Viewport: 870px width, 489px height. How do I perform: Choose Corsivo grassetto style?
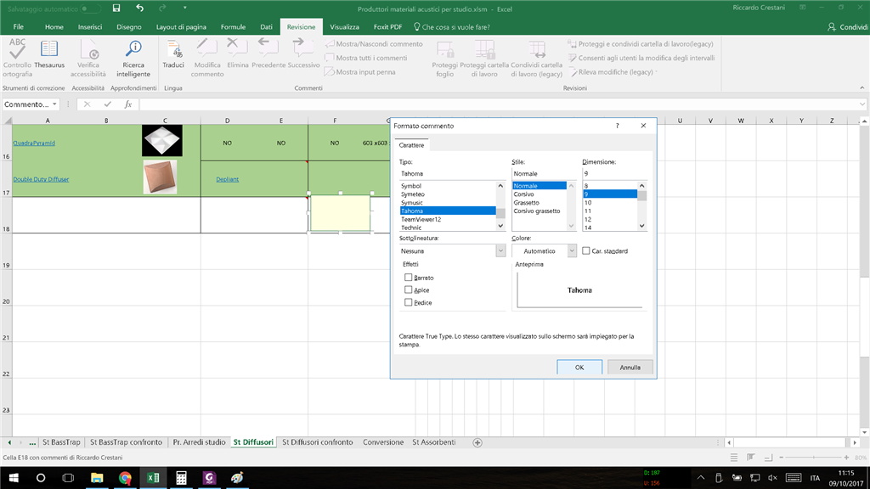pos(537,211)
